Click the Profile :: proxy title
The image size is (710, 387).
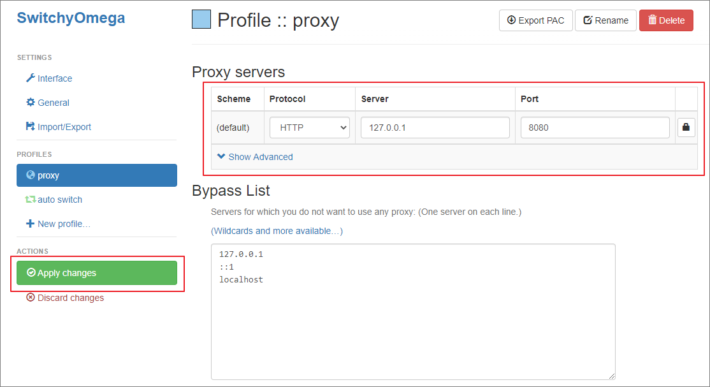[278, 20]
